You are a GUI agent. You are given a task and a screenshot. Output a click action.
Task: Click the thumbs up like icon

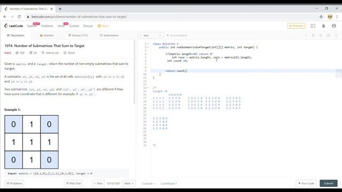click(x=17, y=53)
